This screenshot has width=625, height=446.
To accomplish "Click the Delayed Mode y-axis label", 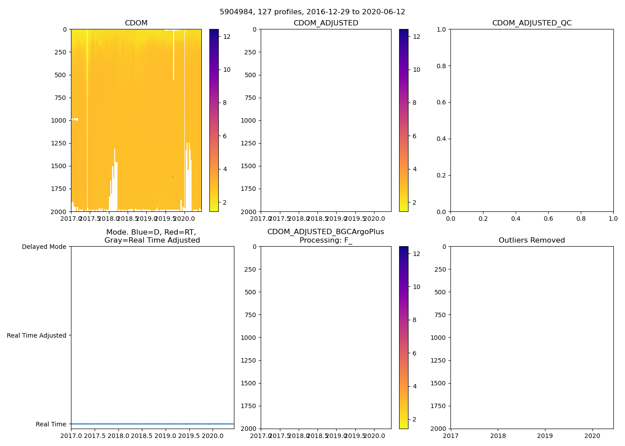I will pos(44,247).
